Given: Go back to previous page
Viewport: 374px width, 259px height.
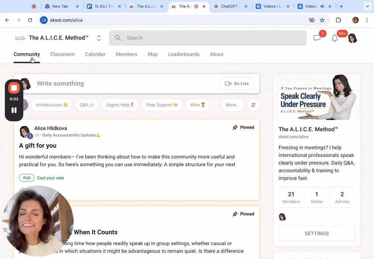Looking at the screenshot, I should [x=7, y=20].
